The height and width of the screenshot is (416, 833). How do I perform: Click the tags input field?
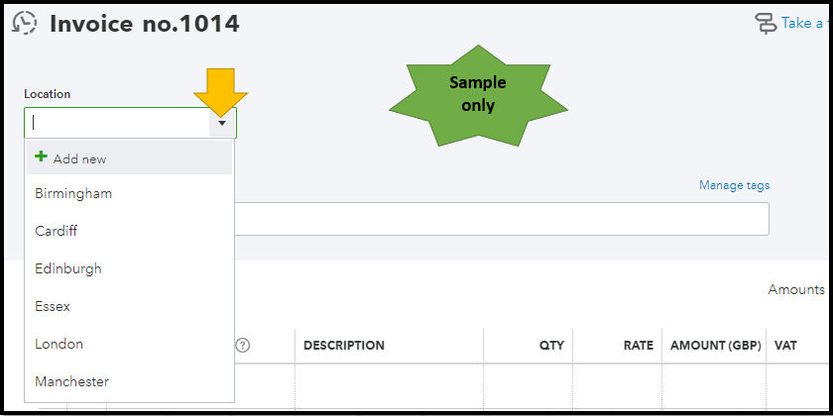tap(501, 219)
